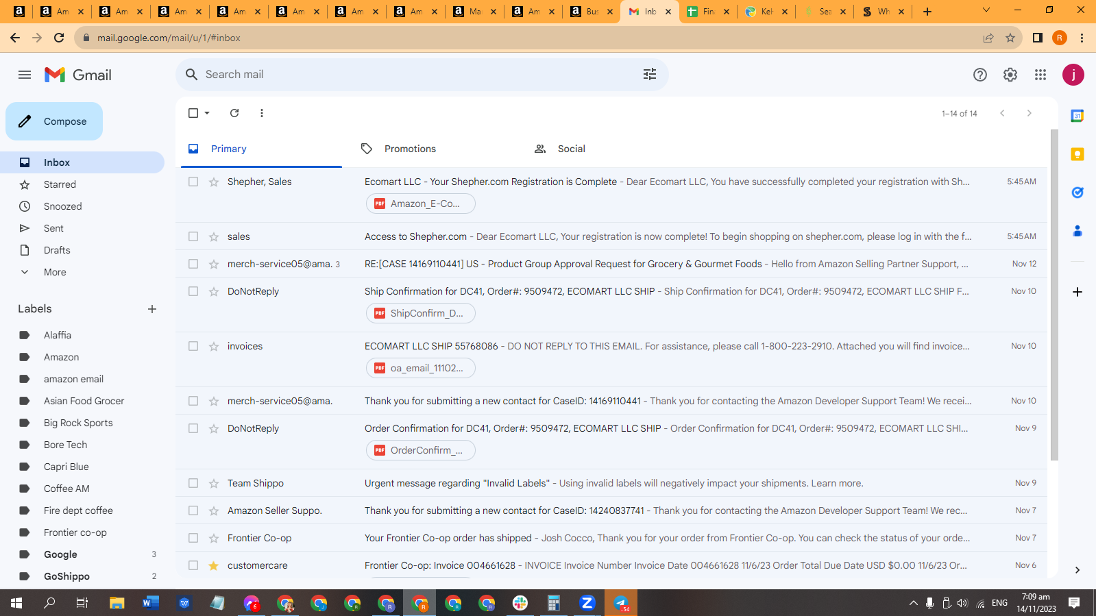Open Windows Start menu
Viewport: 1096px width, 616px height.
pyautogui.click(x=16, y=603)
